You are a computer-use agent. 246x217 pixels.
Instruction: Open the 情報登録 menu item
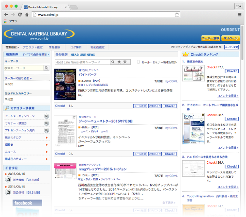(55, 47)
